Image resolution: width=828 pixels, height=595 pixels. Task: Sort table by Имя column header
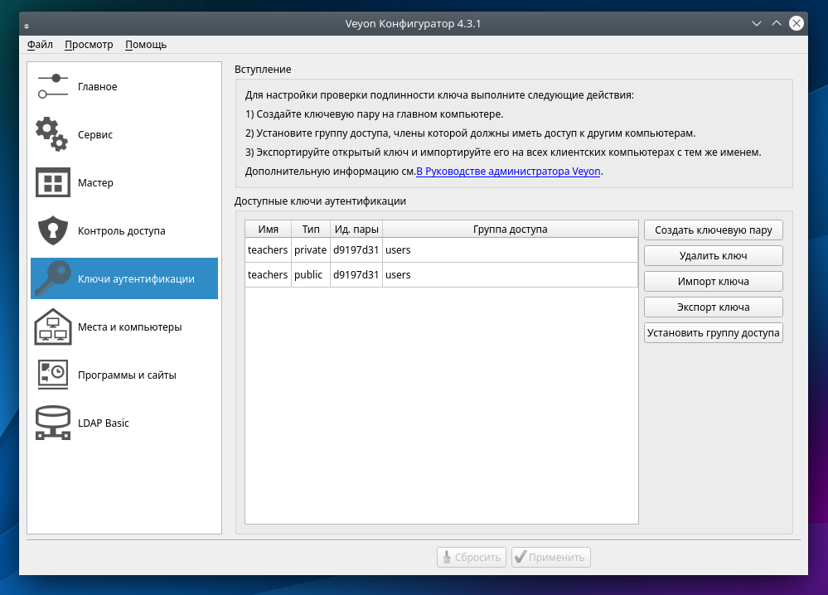269,229
